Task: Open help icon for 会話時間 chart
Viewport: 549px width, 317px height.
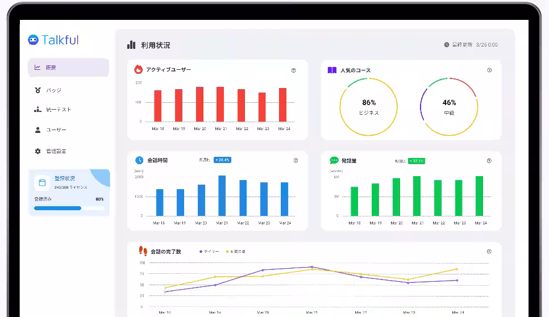Action: coord(296,160)
